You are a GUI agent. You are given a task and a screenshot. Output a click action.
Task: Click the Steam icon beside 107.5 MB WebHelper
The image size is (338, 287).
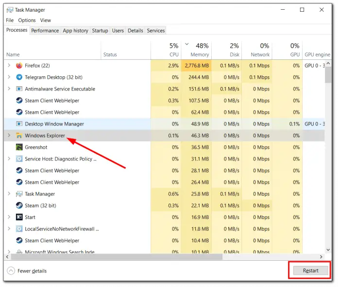pyautogui.click(x=19, y=100)
